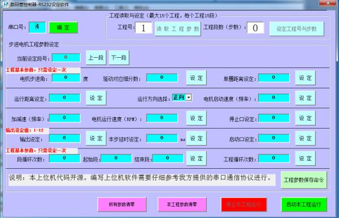Click the 本工程参数清零 button

coord(182,204)
